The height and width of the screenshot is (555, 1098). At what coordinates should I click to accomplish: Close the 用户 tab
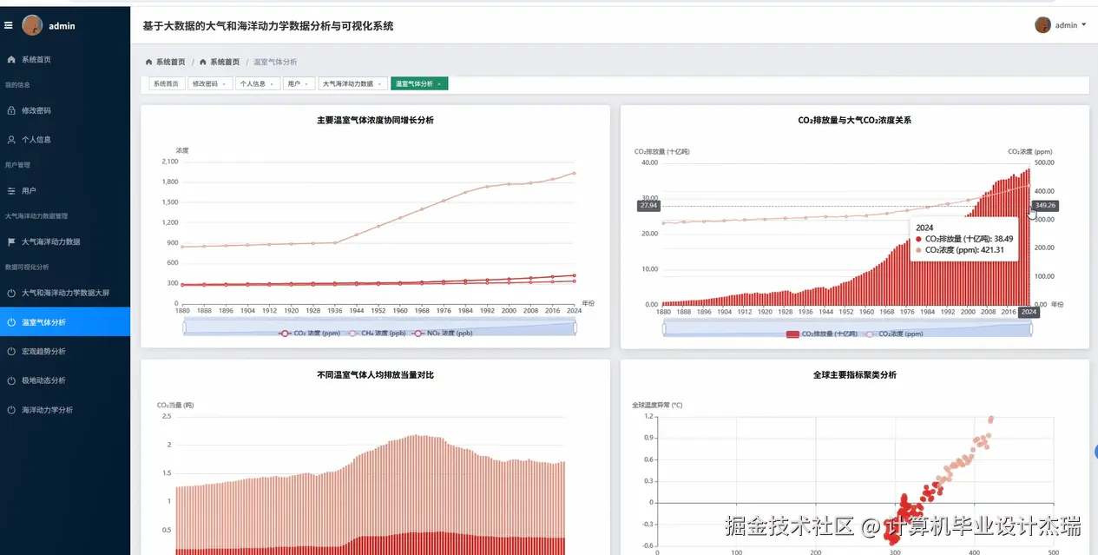(x=308, y=84)
